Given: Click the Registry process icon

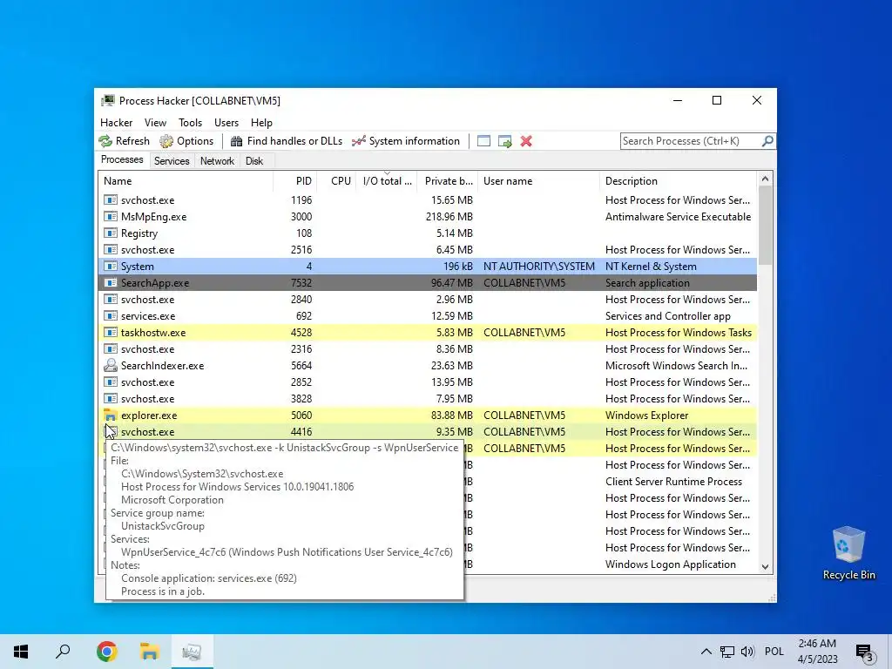Looking at the screenshot, I should (111, 233).
